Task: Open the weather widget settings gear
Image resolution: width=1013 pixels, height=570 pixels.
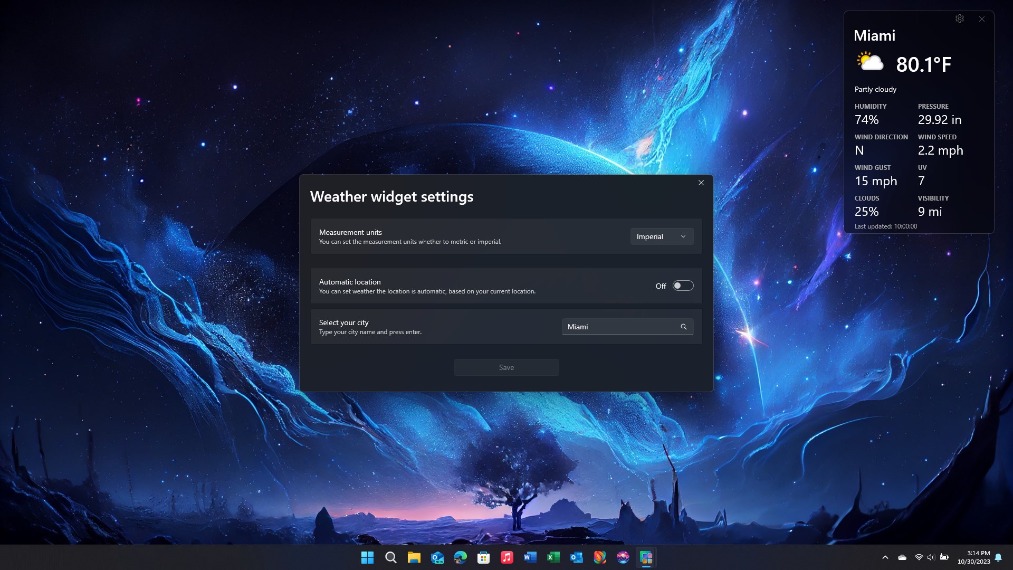Action: (x=959, y=18)
